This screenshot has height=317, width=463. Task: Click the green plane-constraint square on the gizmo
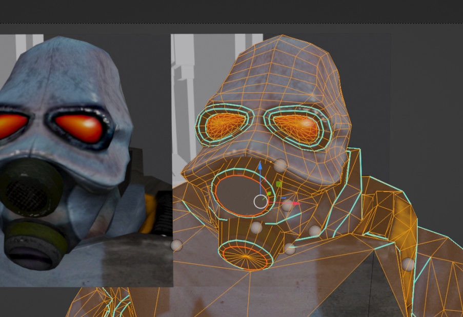279,183
